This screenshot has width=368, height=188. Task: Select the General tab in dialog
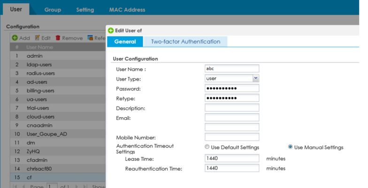pyautogui.click(x=125, y=42)
